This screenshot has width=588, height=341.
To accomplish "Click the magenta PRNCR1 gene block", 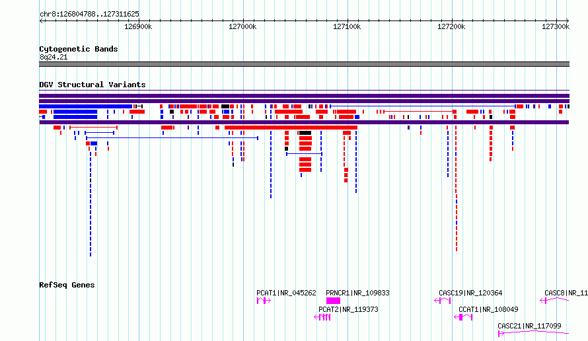I will (333, 301).
